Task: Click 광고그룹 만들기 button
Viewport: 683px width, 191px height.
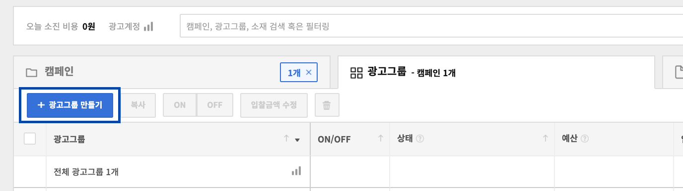Action: point(70,105)
